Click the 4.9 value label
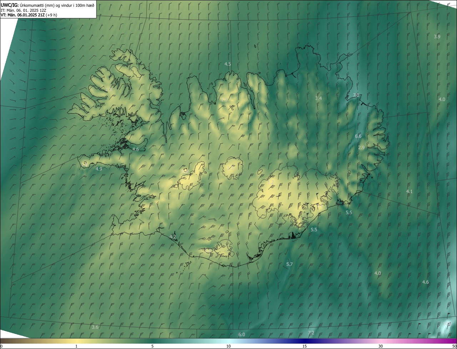Image resolution: width=457 pixels, height=349 pixels. (x=99, y=169)
